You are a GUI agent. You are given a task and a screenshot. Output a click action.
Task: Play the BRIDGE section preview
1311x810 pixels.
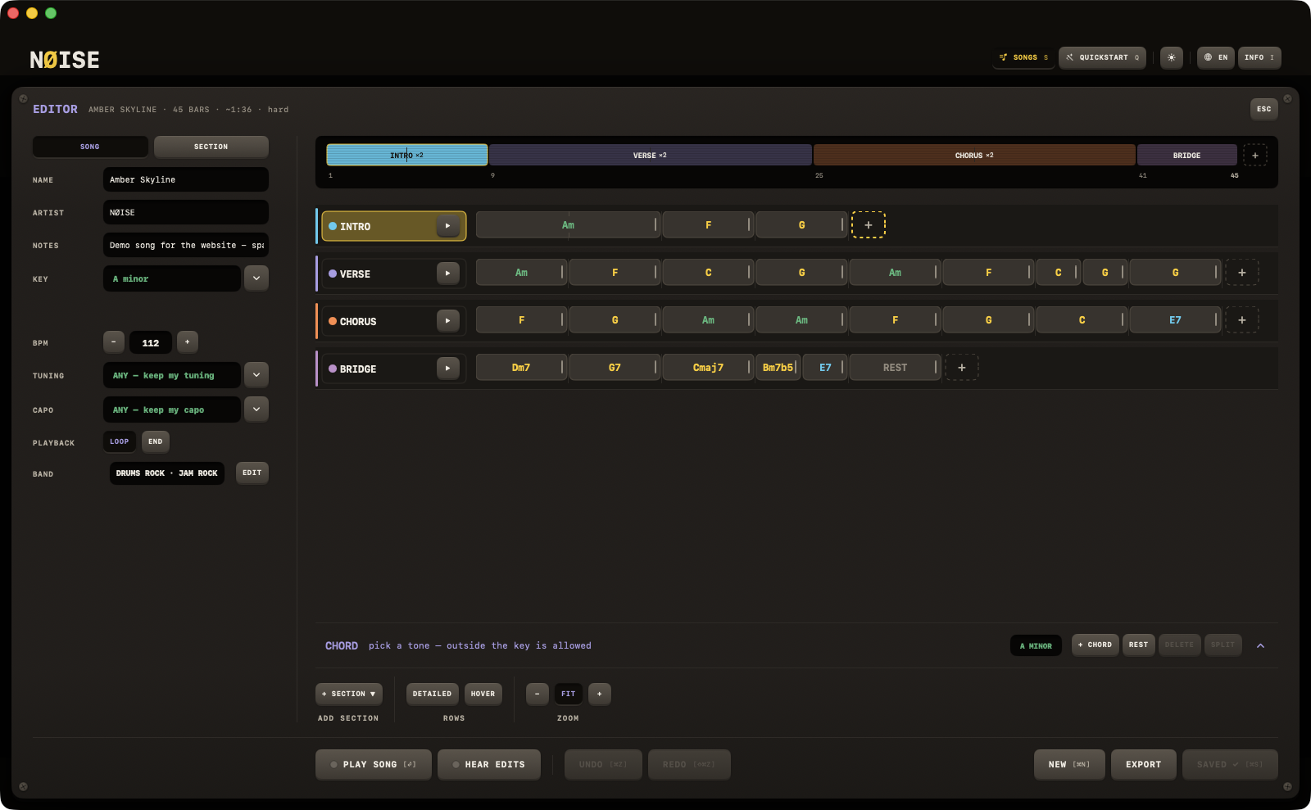tap(447, 369)
